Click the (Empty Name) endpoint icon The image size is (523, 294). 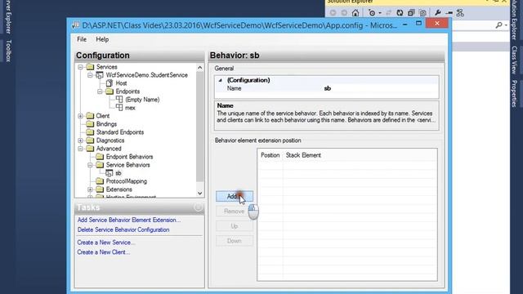pyautogui.click(x=119, y=100)
